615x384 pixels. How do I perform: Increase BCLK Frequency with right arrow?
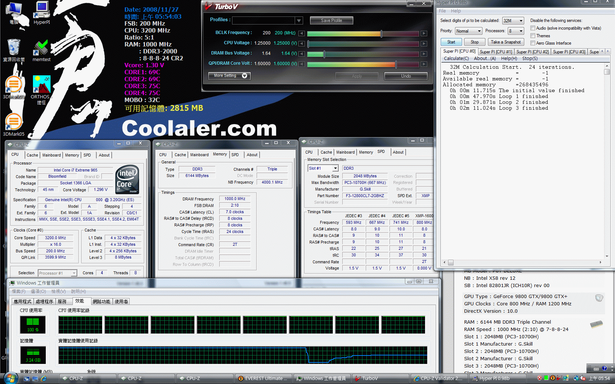pos(424,34)
